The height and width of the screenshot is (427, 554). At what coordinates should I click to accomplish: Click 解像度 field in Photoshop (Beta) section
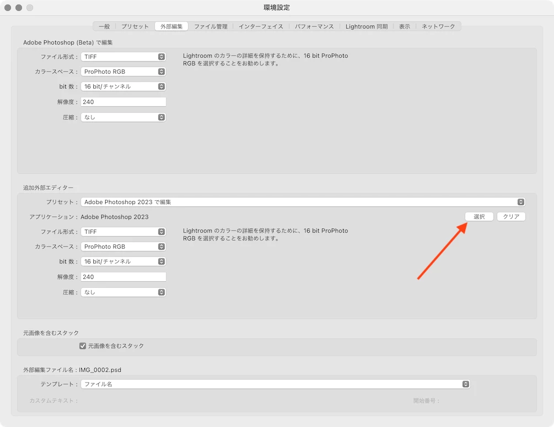pyautogui.click(x=123, y=102)
